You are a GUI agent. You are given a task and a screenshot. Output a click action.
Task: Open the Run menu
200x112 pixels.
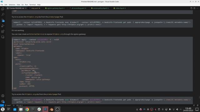click(26, 5)
